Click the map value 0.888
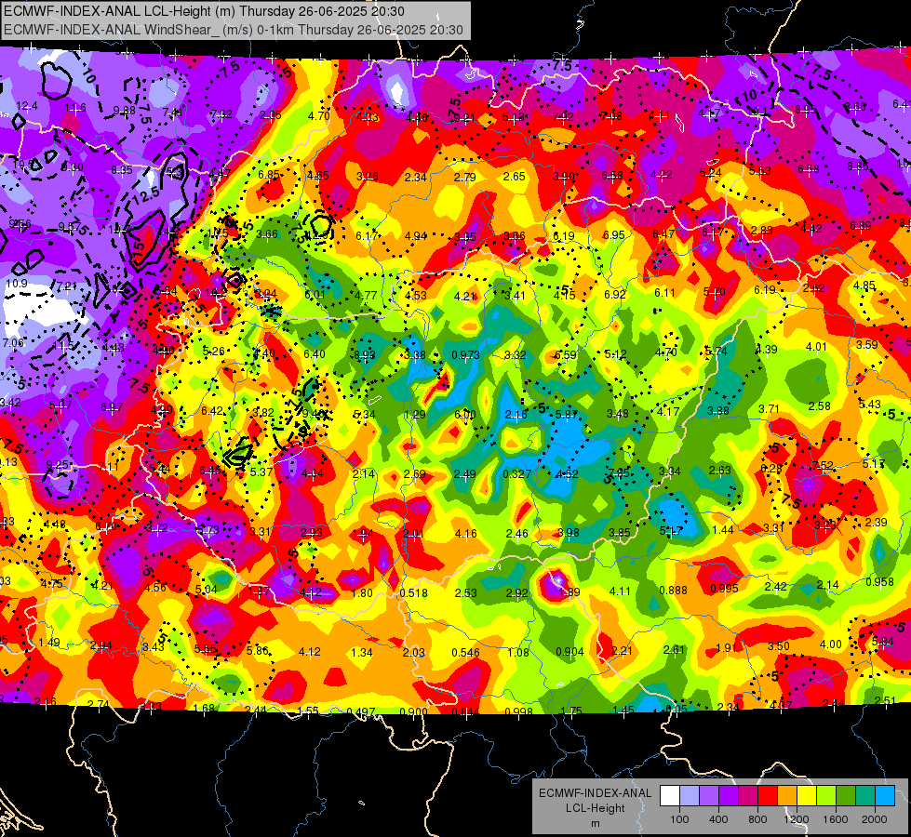The image size is (911, 837). 674,590
